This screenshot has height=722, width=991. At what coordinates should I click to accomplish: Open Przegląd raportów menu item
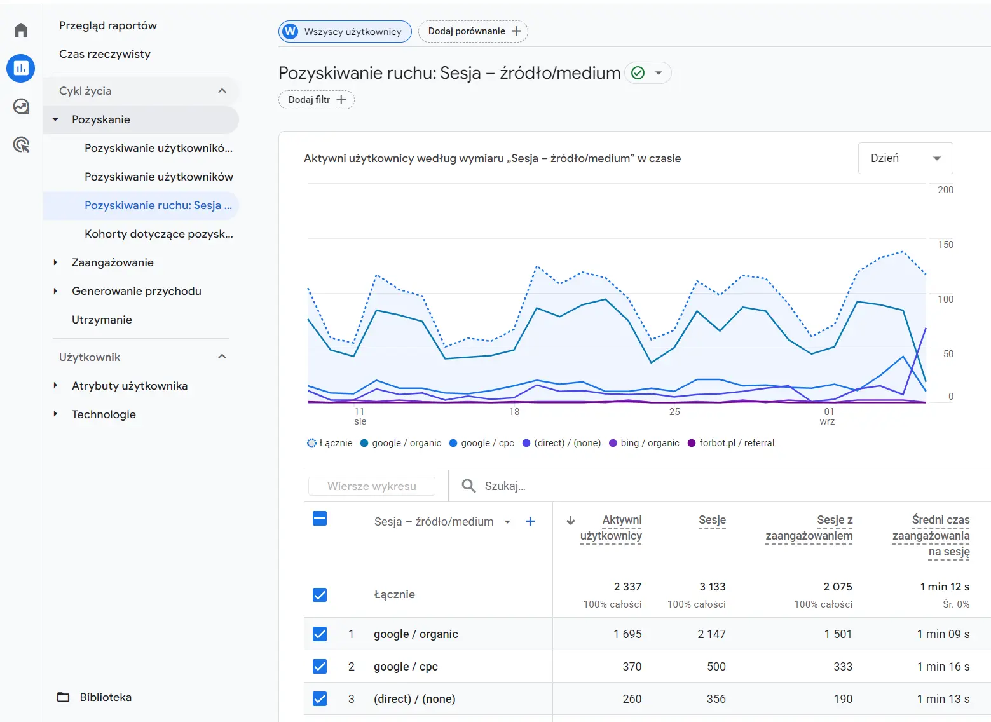(108, 25)
